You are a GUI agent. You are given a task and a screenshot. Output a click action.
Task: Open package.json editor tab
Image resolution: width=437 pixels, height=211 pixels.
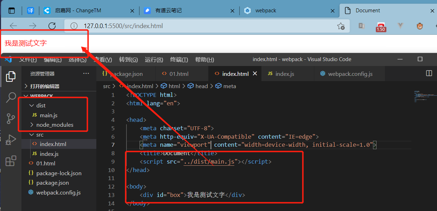[x=126, y=74]
